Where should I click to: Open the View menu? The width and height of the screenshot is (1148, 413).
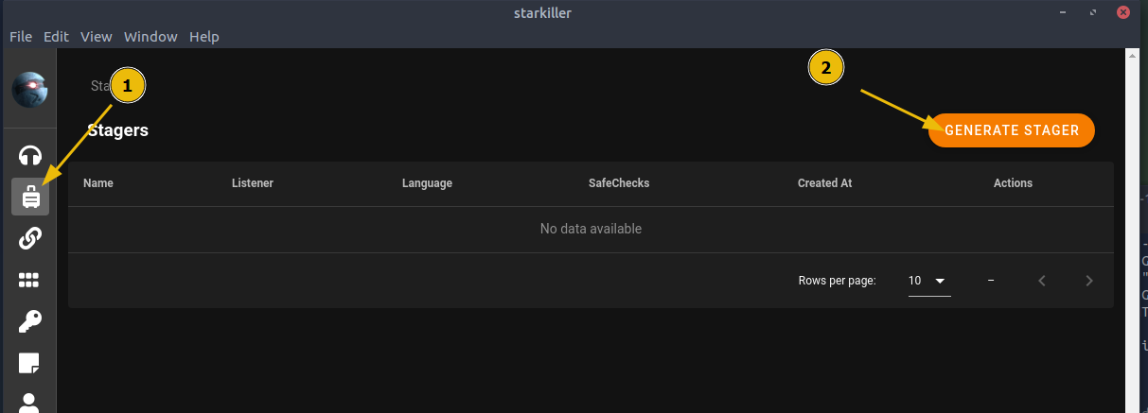tap(97, 37)
